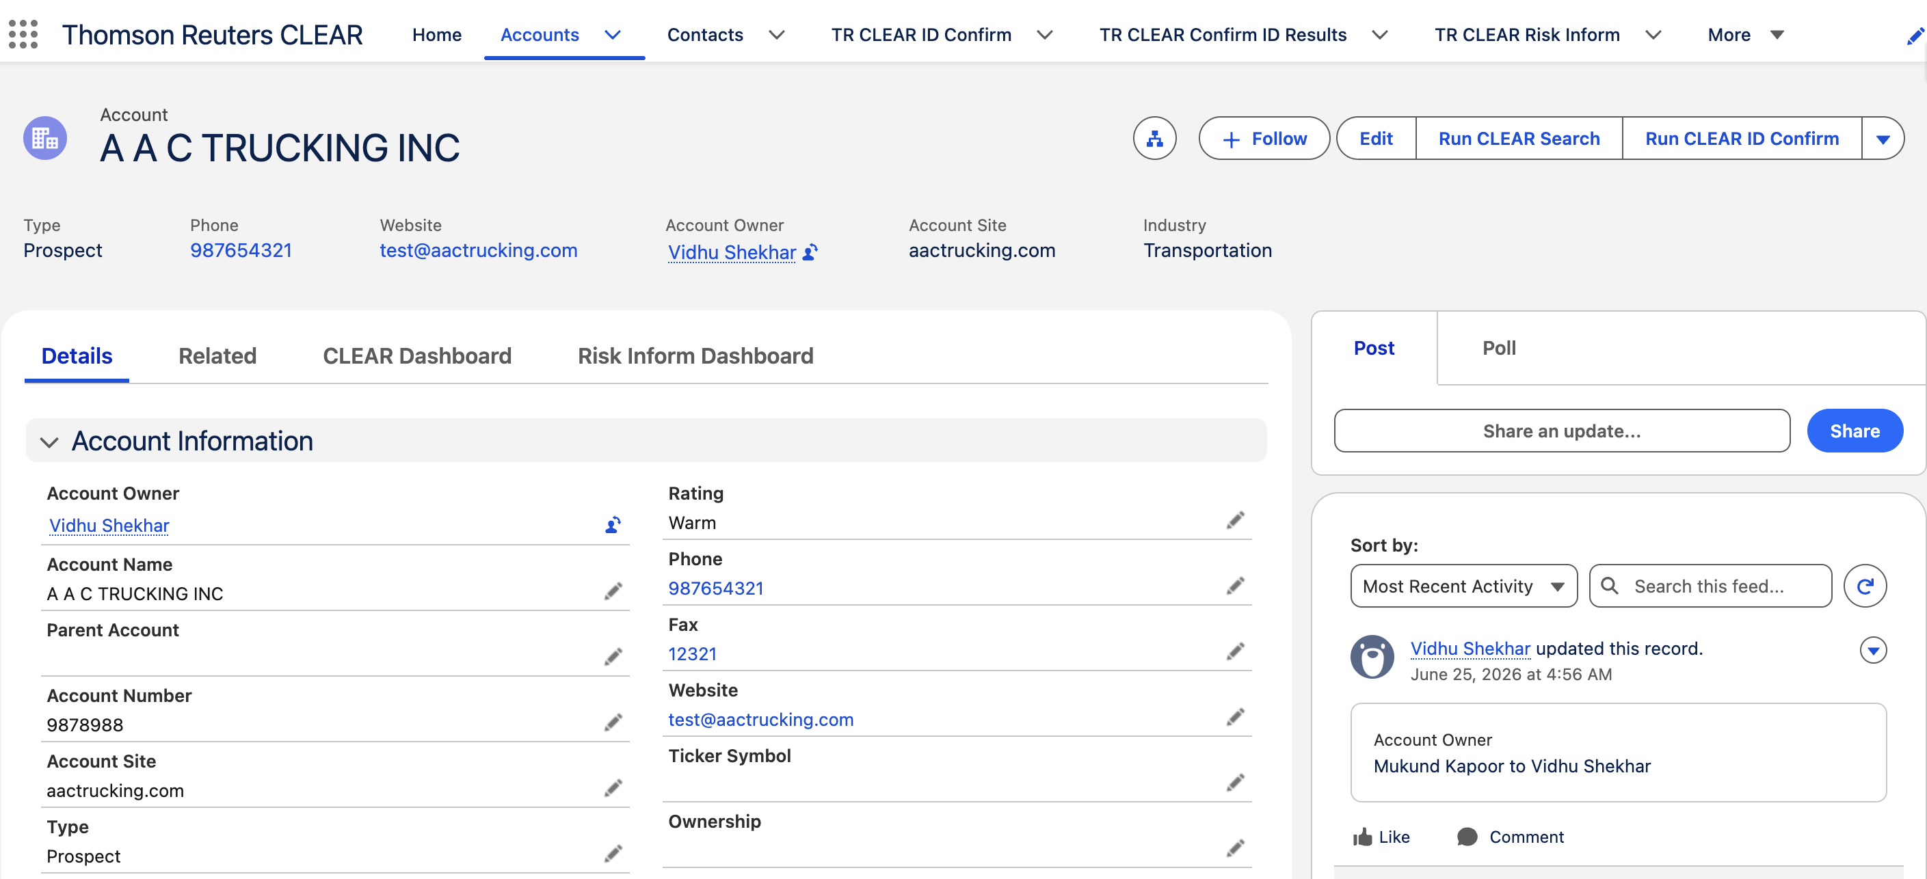This screenshot has width=1927, height=879.
Task: Edit Rating pencil icon
Action: click(1236, 520)
